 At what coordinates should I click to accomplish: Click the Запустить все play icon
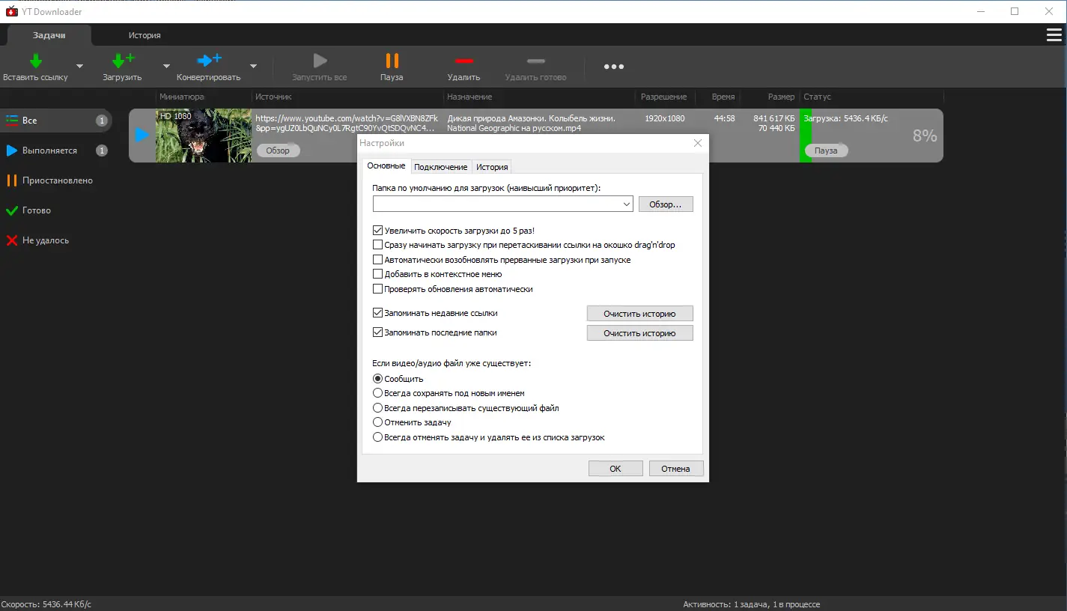click(320, 61)
